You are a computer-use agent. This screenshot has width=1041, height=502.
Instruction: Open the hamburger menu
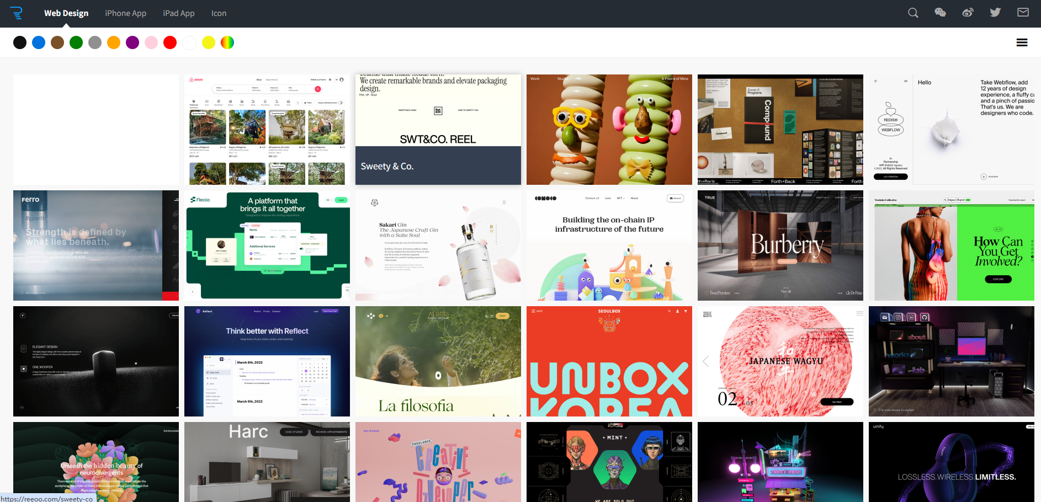pyautogui.click(x=1022, y=42)
